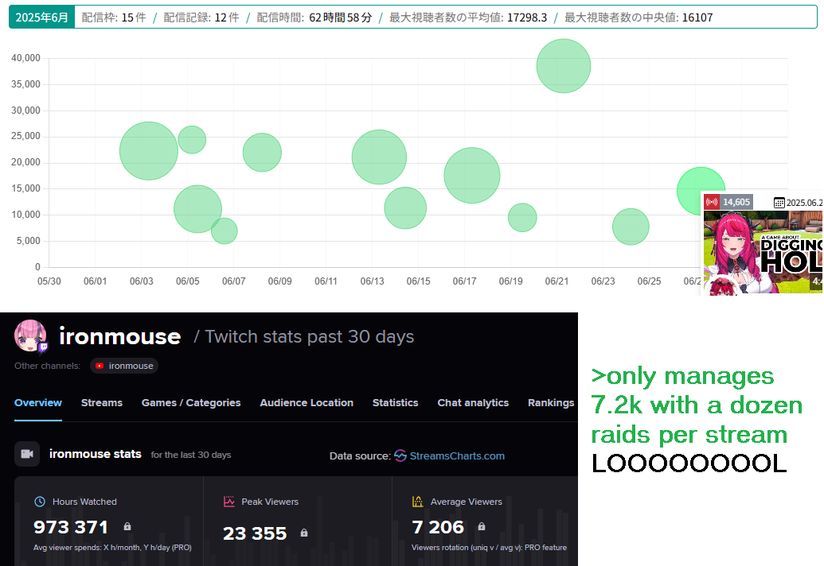Screen dimensions: 824x566
Task: Click the clock icon next to Hours Watched
Action: point(40,502)
